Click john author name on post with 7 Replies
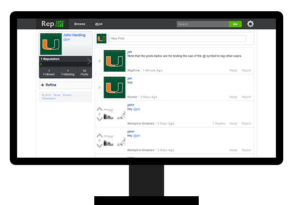Image resolution: width=293 pixels, height=205 pixels. point(130,105)
